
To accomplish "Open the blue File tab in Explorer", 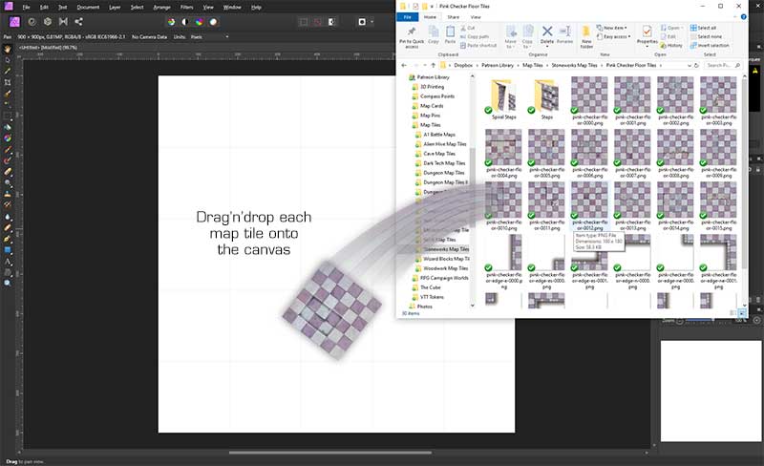I will point(408,17).
